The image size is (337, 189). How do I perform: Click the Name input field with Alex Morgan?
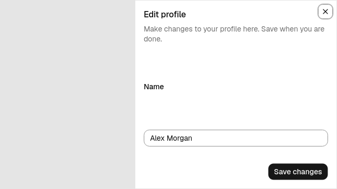pos(236,138)
